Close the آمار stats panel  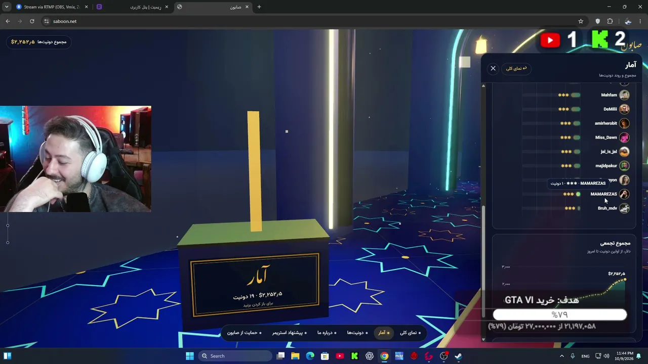click(x=493, y=68)
